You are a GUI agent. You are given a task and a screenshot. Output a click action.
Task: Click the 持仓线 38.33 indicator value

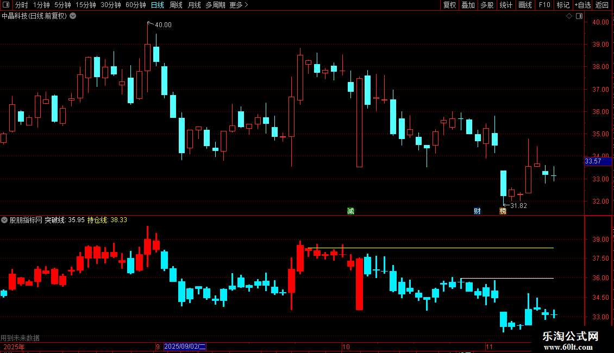click(107, 220)
